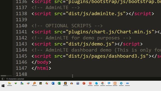Click line number 1139 in the gutter
This screenshot has height=91, width=161.
[x=21, y=20]
